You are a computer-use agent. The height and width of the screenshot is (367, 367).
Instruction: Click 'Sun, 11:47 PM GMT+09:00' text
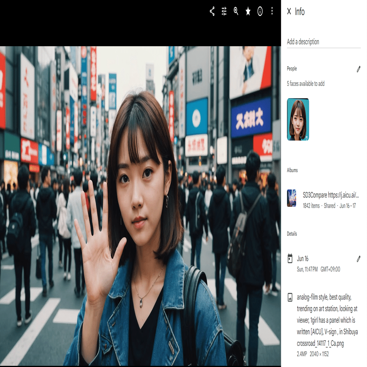pos(318,269)
